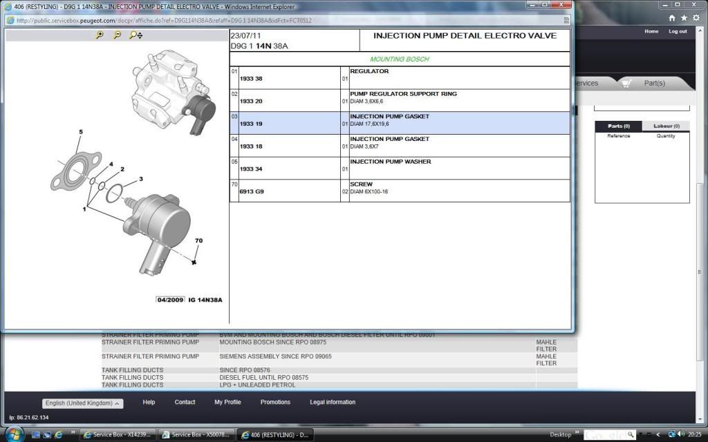This screenshot has width=708, height=442.
Task: Click the address bar URL in popup window
Action: click(x=164, y=20)
